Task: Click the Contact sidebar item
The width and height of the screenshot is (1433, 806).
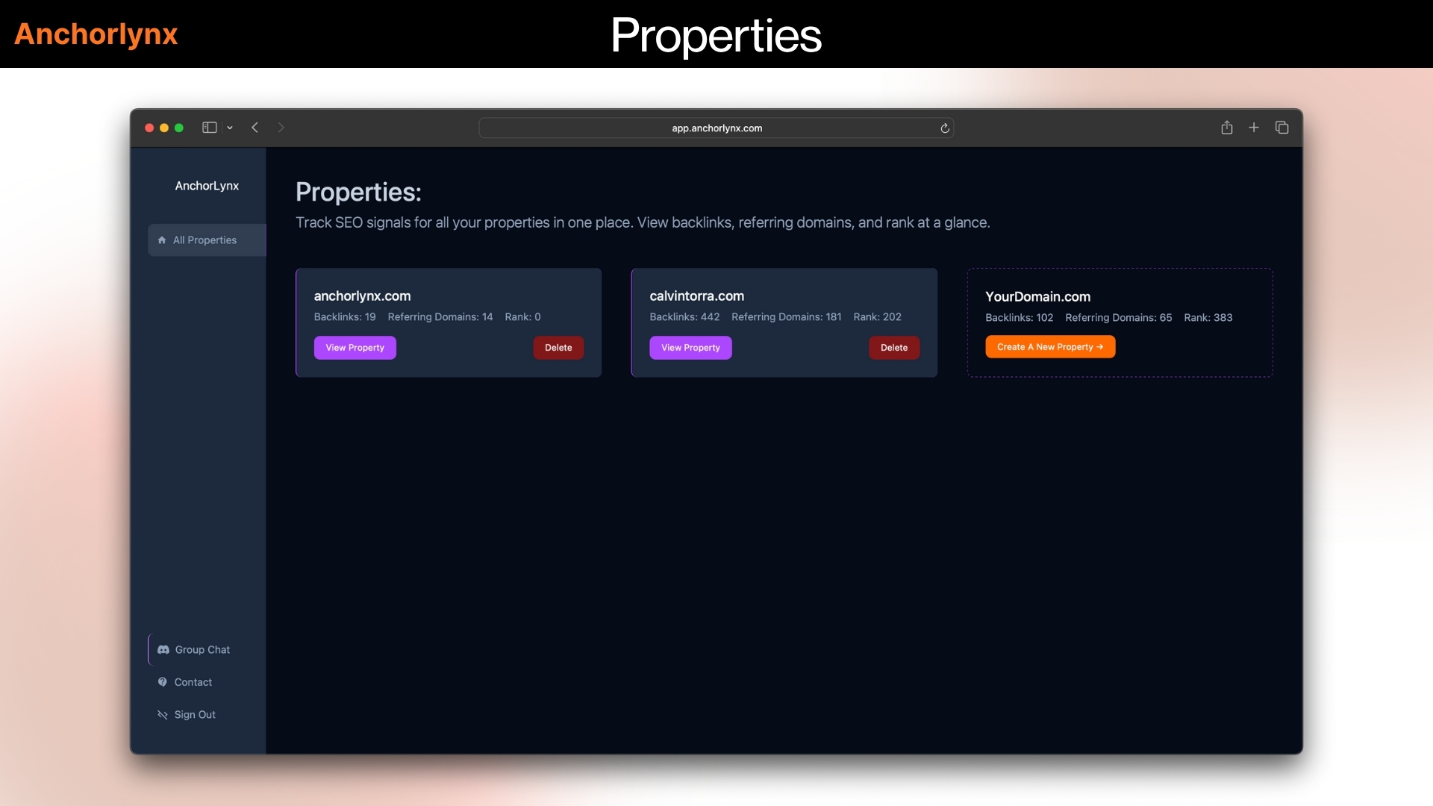Action: (193, 682)
